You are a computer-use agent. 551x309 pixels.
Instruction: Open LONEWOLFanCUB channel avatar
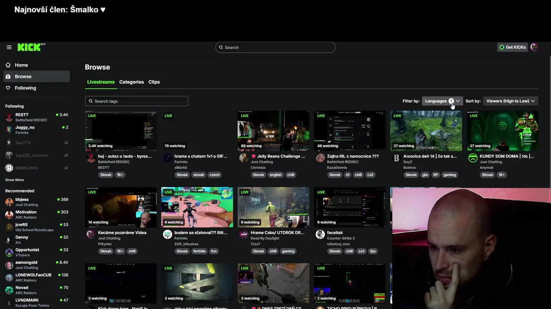click(9, 277)
